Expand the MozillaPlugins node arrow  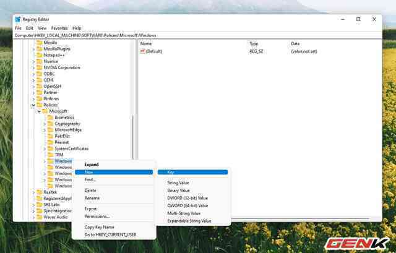point(33,49)
